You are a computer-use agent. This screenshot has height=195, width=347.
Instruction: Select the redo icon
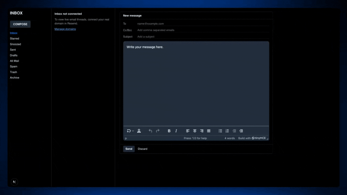(x=158, y=131)
